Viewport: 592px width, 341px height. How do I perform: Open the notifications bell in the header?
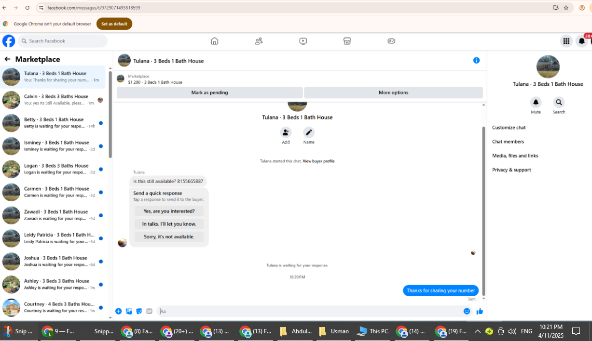pos(582,41)
